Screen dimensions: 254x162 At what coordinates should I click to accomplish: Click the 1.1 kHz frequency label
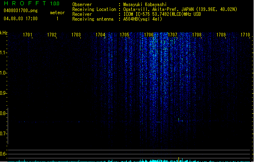(x=3, y=53)
